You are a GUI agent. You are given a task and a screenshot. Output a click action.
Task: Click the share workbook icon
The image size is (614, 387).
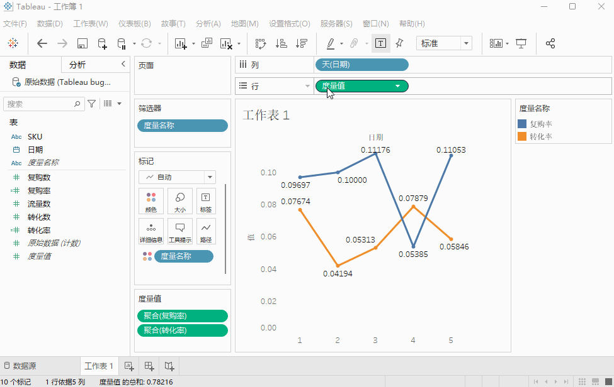point(550,43)
